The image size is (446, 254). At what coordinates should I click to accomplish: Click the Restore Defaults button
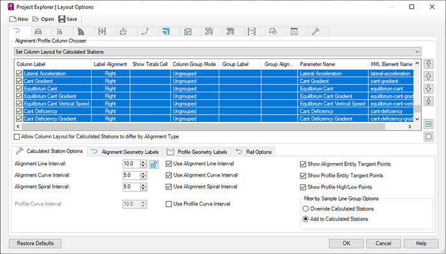(35, 243)
